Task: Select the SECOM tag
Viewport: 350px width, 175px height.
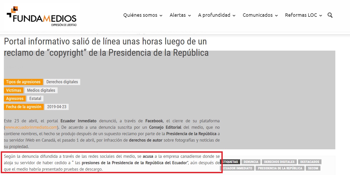Action: [x=313, y=168]
